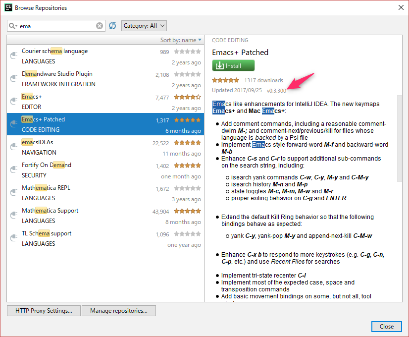Click plugin icon beside Demandware Studio Plugin

(13, 78)
